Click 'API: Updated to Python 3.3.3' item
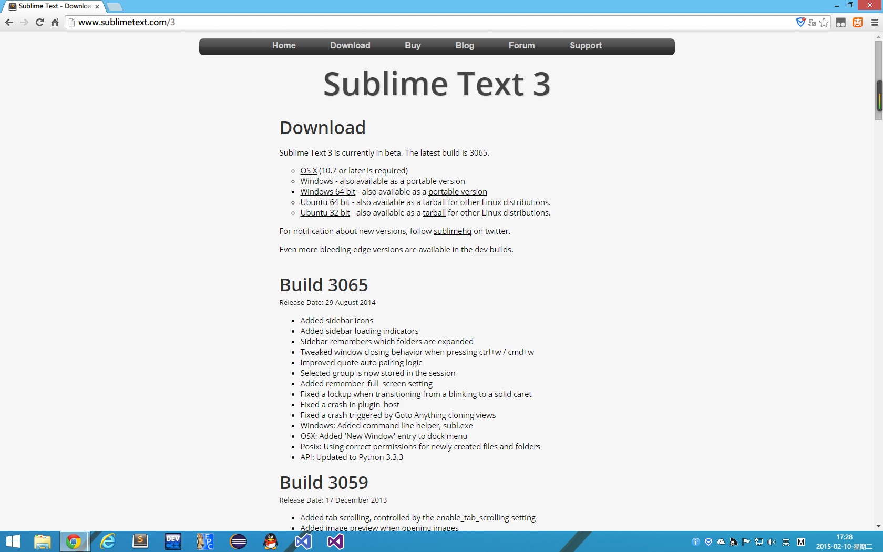Screen dimensions: 883x552 tap(352, 457)
